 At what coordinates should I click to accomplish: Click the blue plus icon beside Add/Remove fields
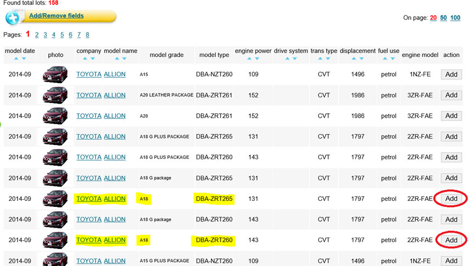click(x=13, y=18)
